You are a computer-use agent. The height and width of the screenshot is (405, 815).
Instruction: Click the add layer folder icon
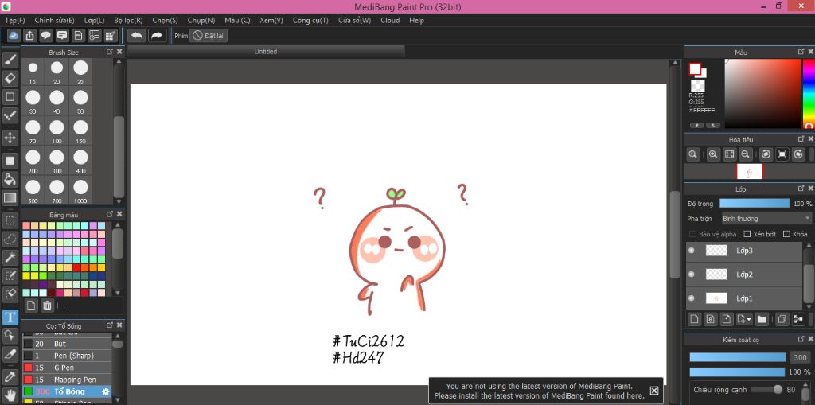pyautogui.click(x=762, y=319)
